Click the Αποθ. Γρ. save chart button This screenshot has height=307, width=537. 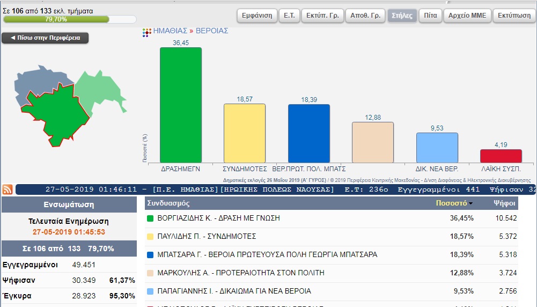pyautogui.click(x=364, y=16)
